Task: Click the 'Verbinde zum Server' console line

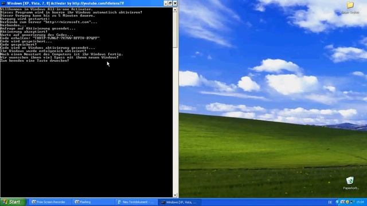Action: [49, 22]
